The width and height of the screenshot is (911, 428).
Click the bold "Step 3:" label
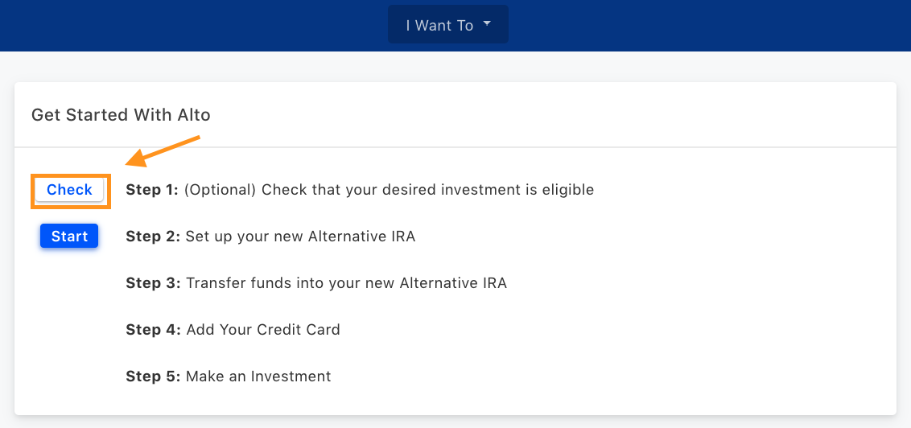154,283
